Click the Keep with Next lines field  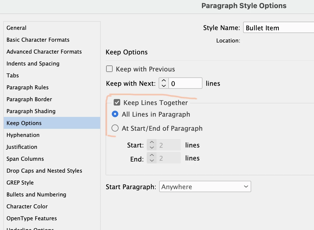pos(185,83)
